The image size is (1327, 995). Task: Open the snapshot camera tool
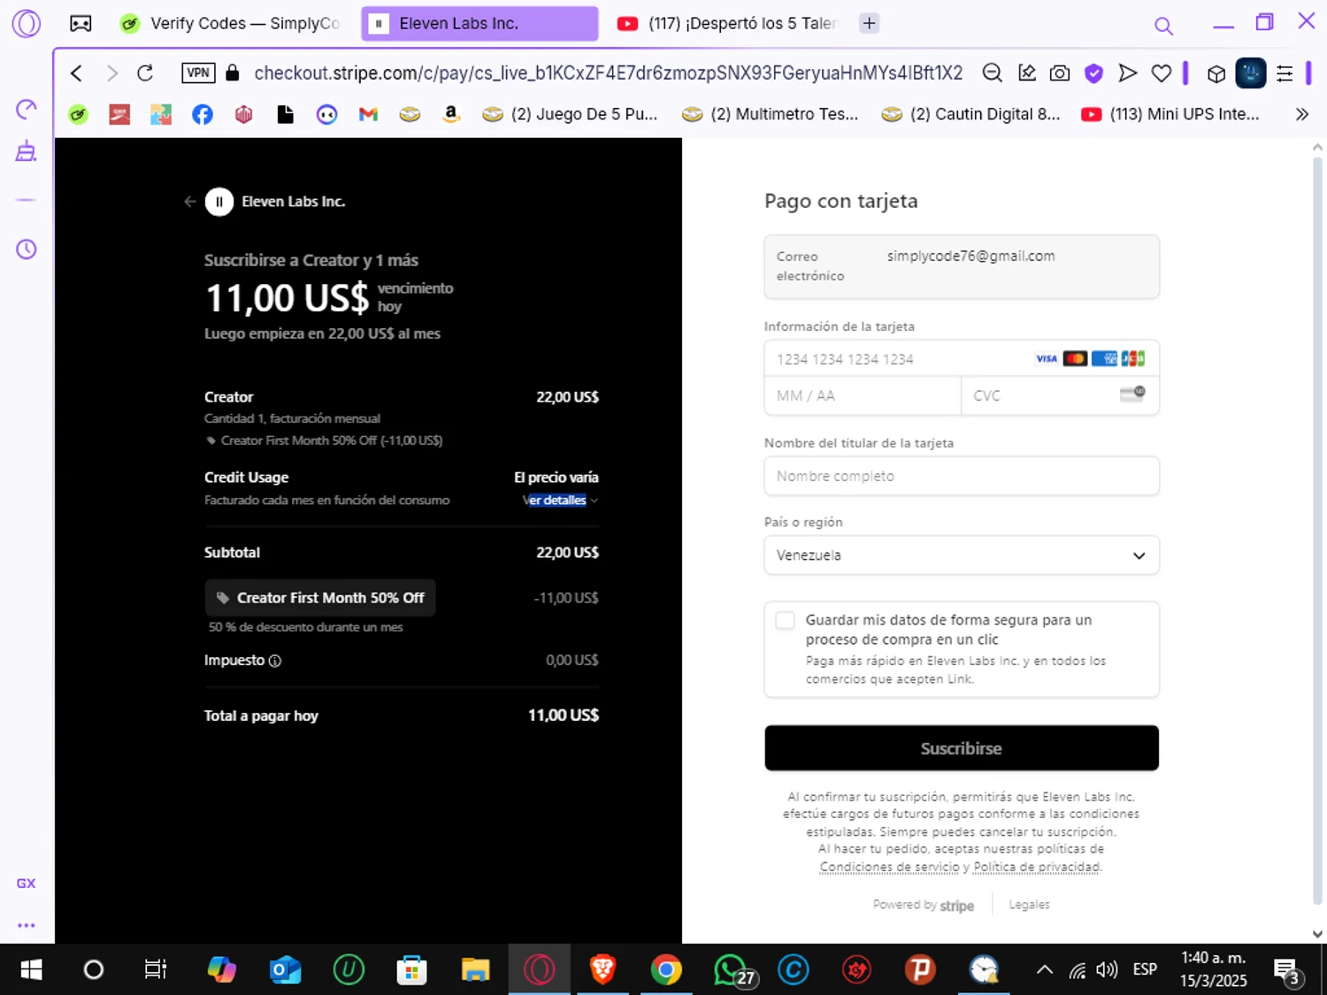click(x=1060, y=73)
